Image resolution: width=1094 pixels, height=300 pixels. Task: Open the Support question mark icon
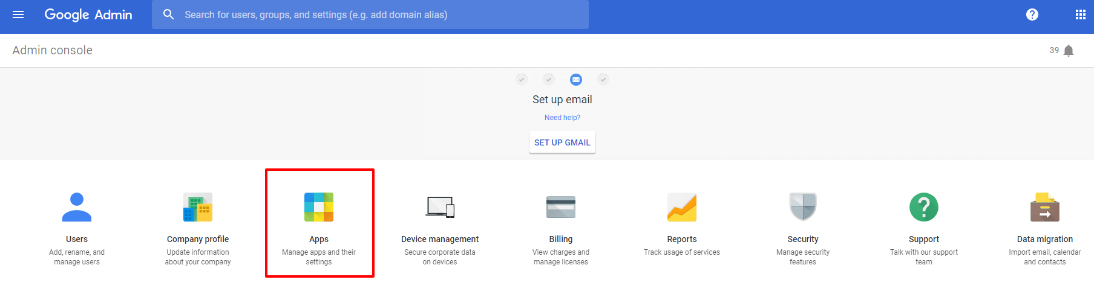[x=924, y=207]
